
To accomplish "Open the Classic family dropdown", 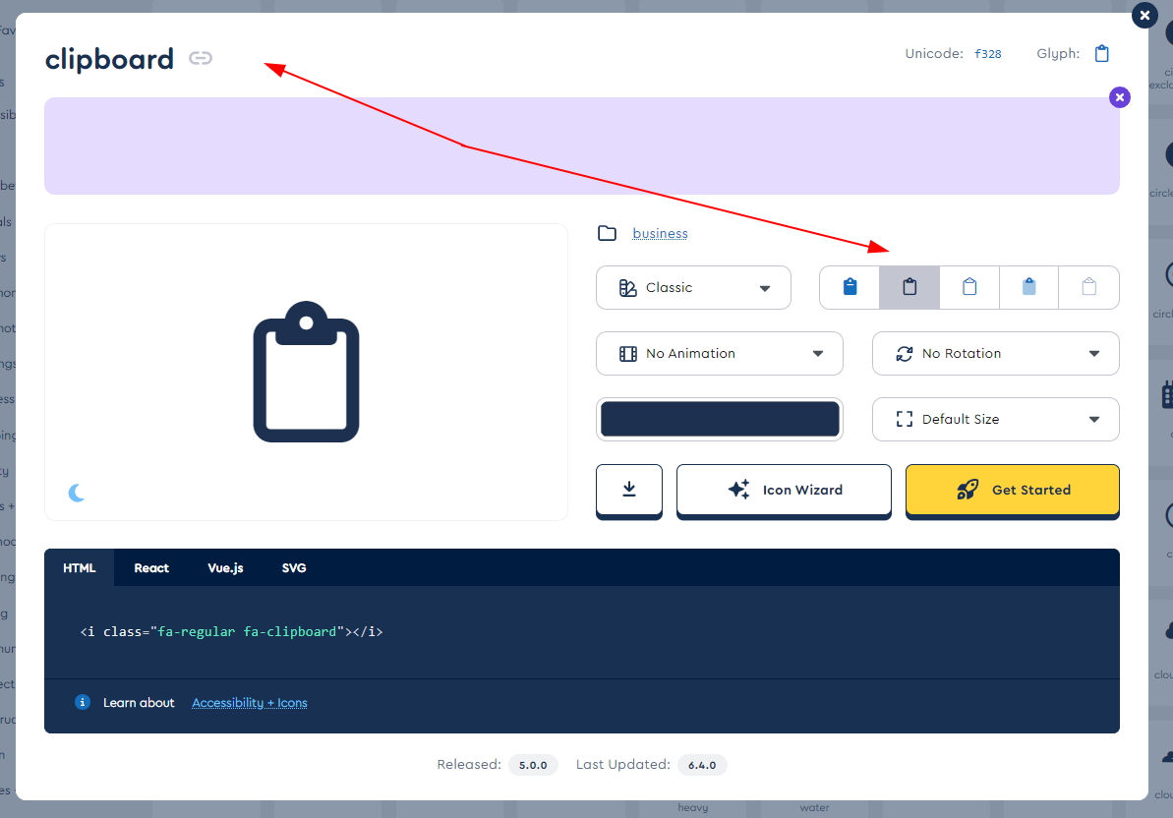I will pyautogui.click(x=693, y=288).
